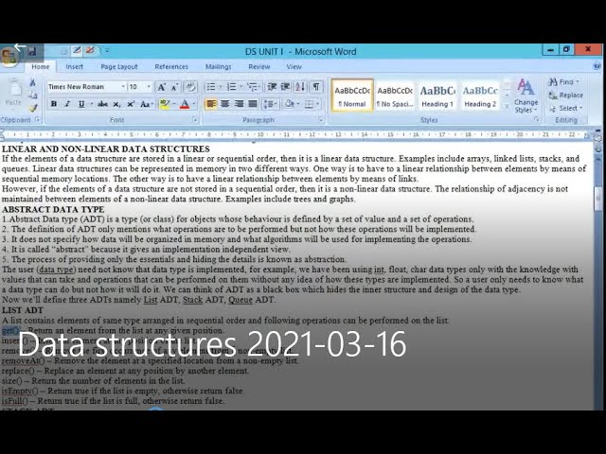Click the Office button
Screen dimensions: 606x454
(x=9, y=57)
